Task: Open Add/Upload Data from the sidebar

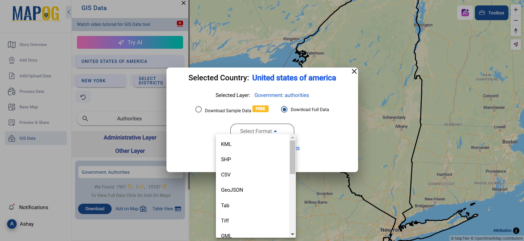Action: [12, 76]
